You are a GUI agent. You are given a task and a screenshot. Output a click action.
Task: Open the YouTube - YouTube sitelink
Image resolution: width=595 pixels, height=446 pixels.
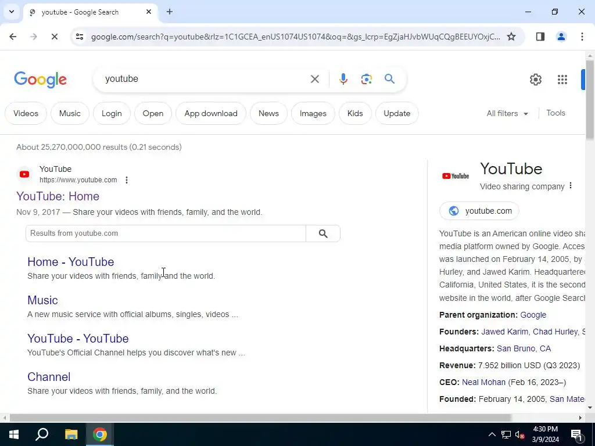(78, 339)
